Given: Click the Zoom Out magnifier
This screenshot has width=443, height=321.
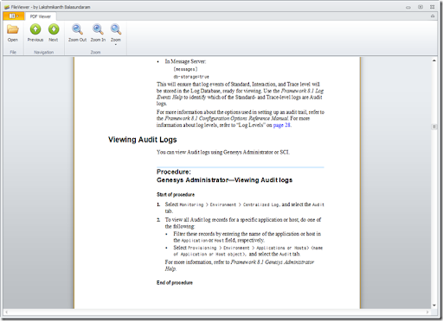Looking at the screenshot, I should pos(77,33).
